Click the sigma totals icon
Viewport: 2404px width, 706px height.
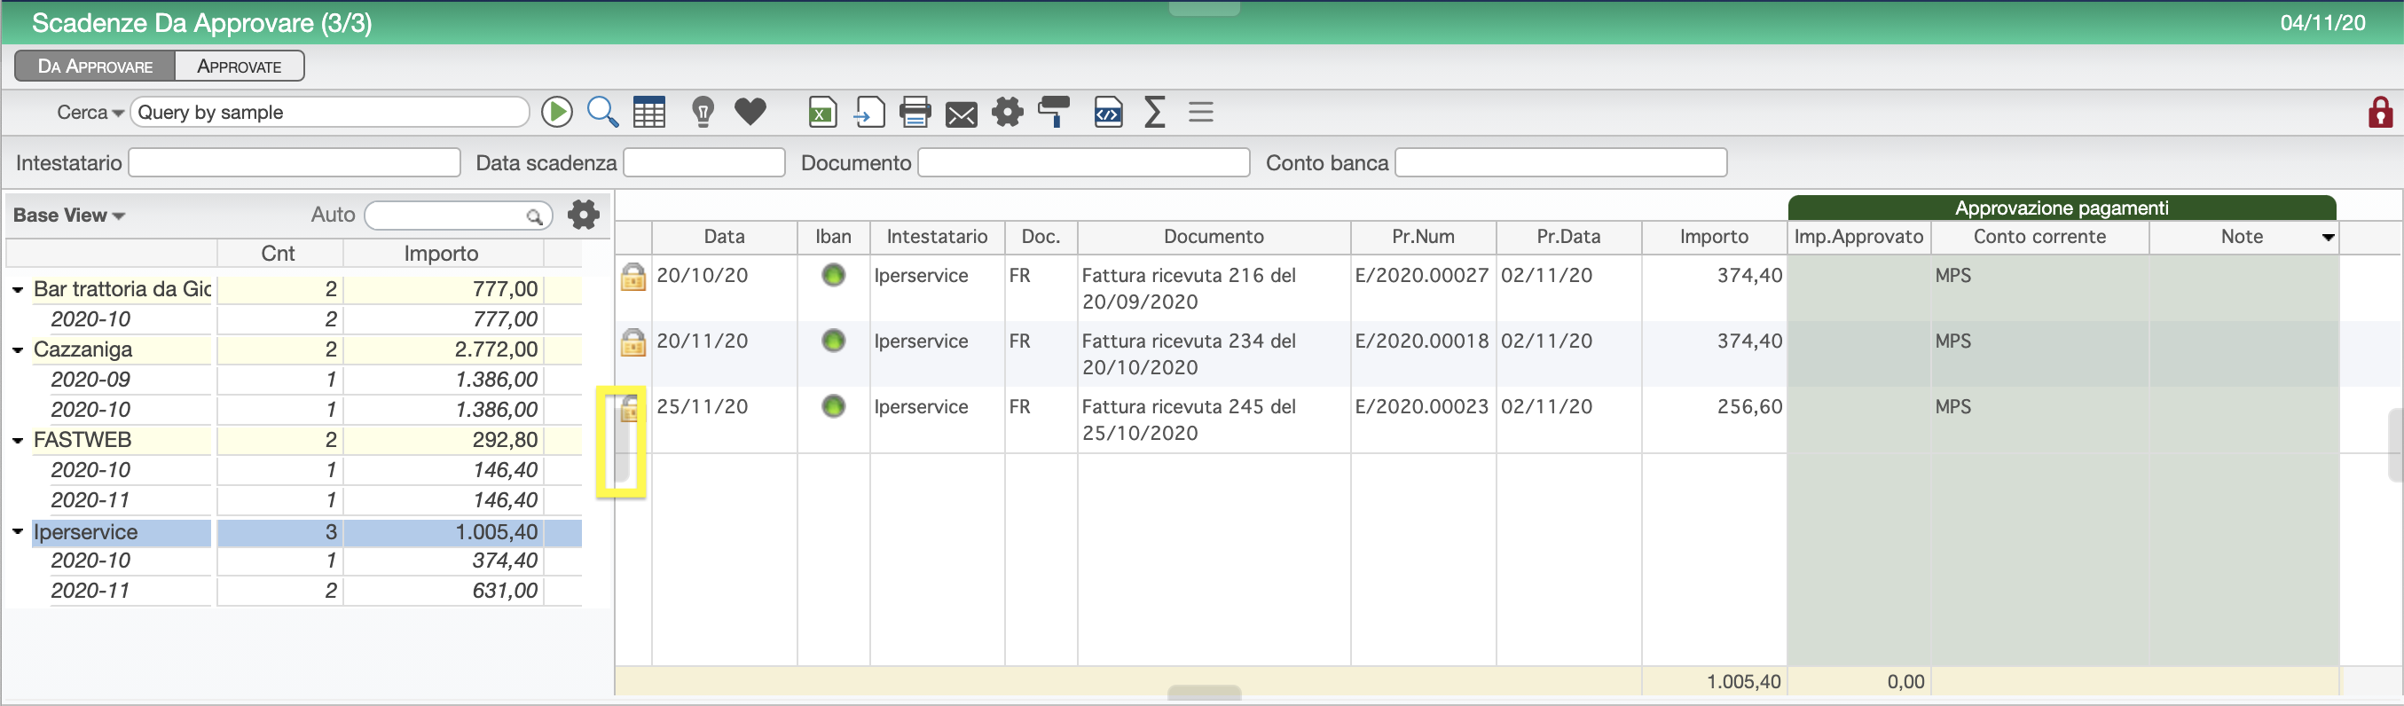[x=1154, y=112]
